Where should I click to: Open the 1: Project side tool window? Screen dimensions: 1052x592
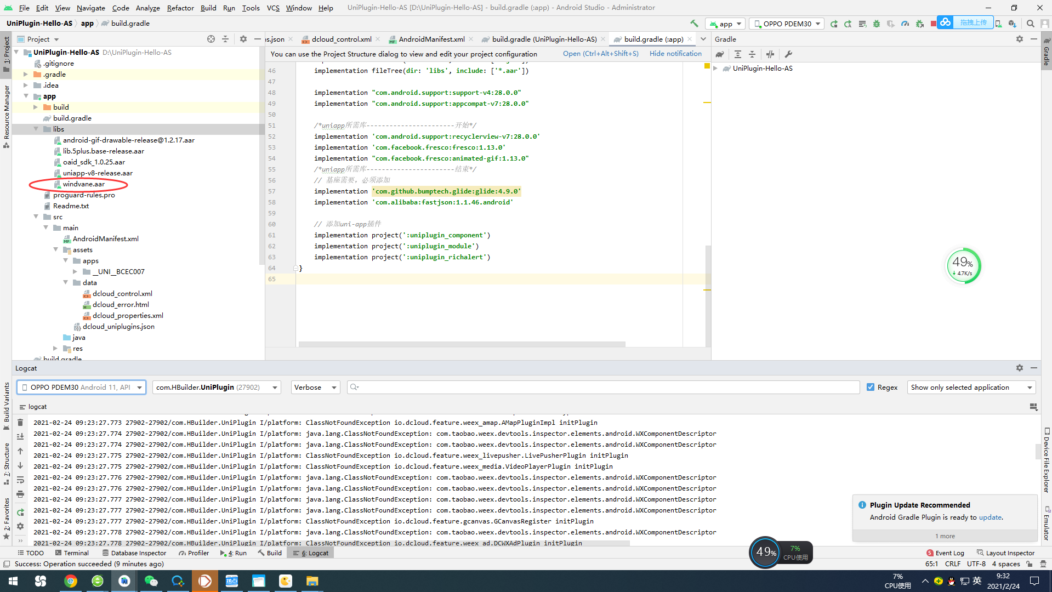tap(6, 53)
